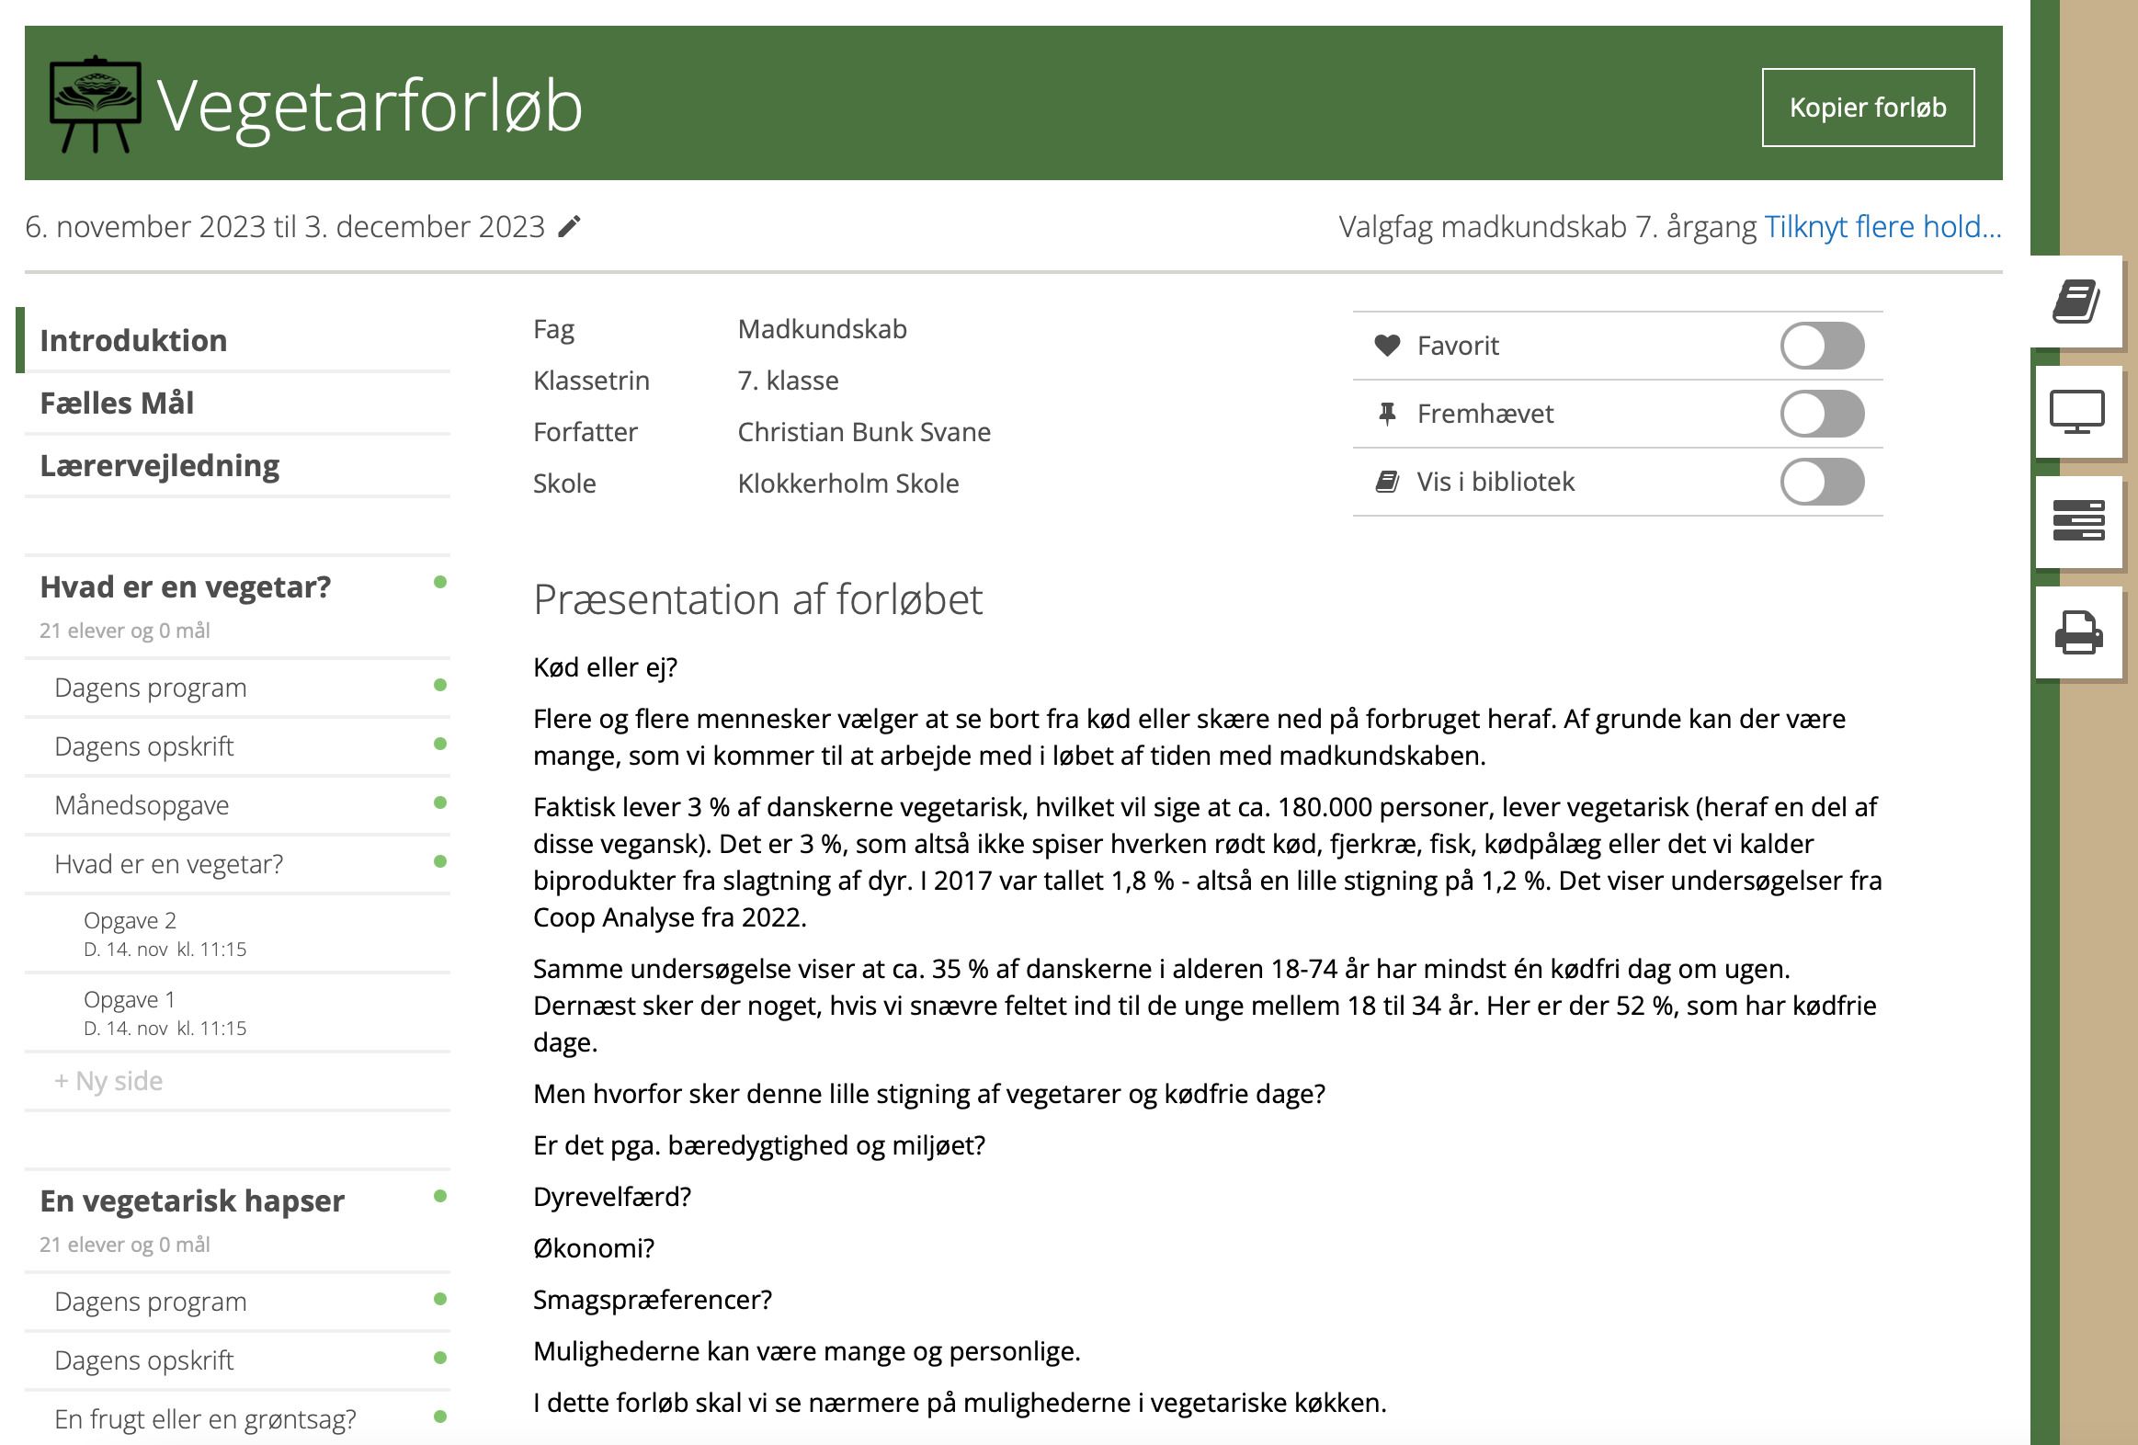Click Tilknyt flere hold link

tap(1882, 226)
